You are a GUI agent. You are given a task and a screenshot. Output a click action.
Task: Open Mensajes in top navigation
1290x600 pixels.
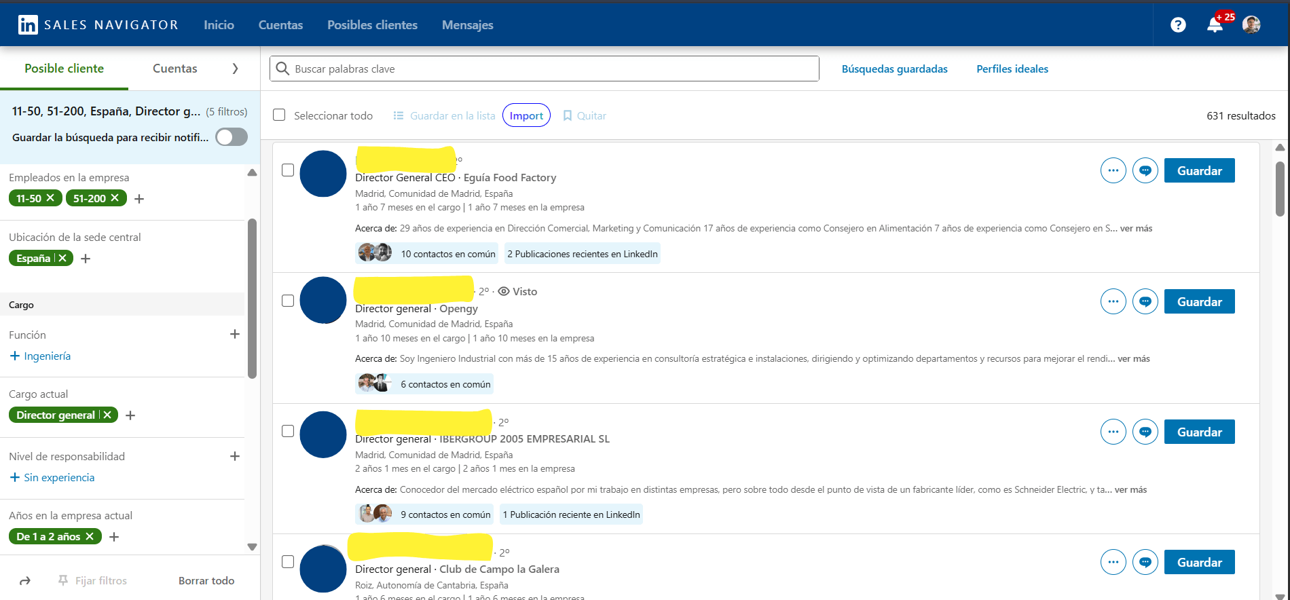point(467,25)
